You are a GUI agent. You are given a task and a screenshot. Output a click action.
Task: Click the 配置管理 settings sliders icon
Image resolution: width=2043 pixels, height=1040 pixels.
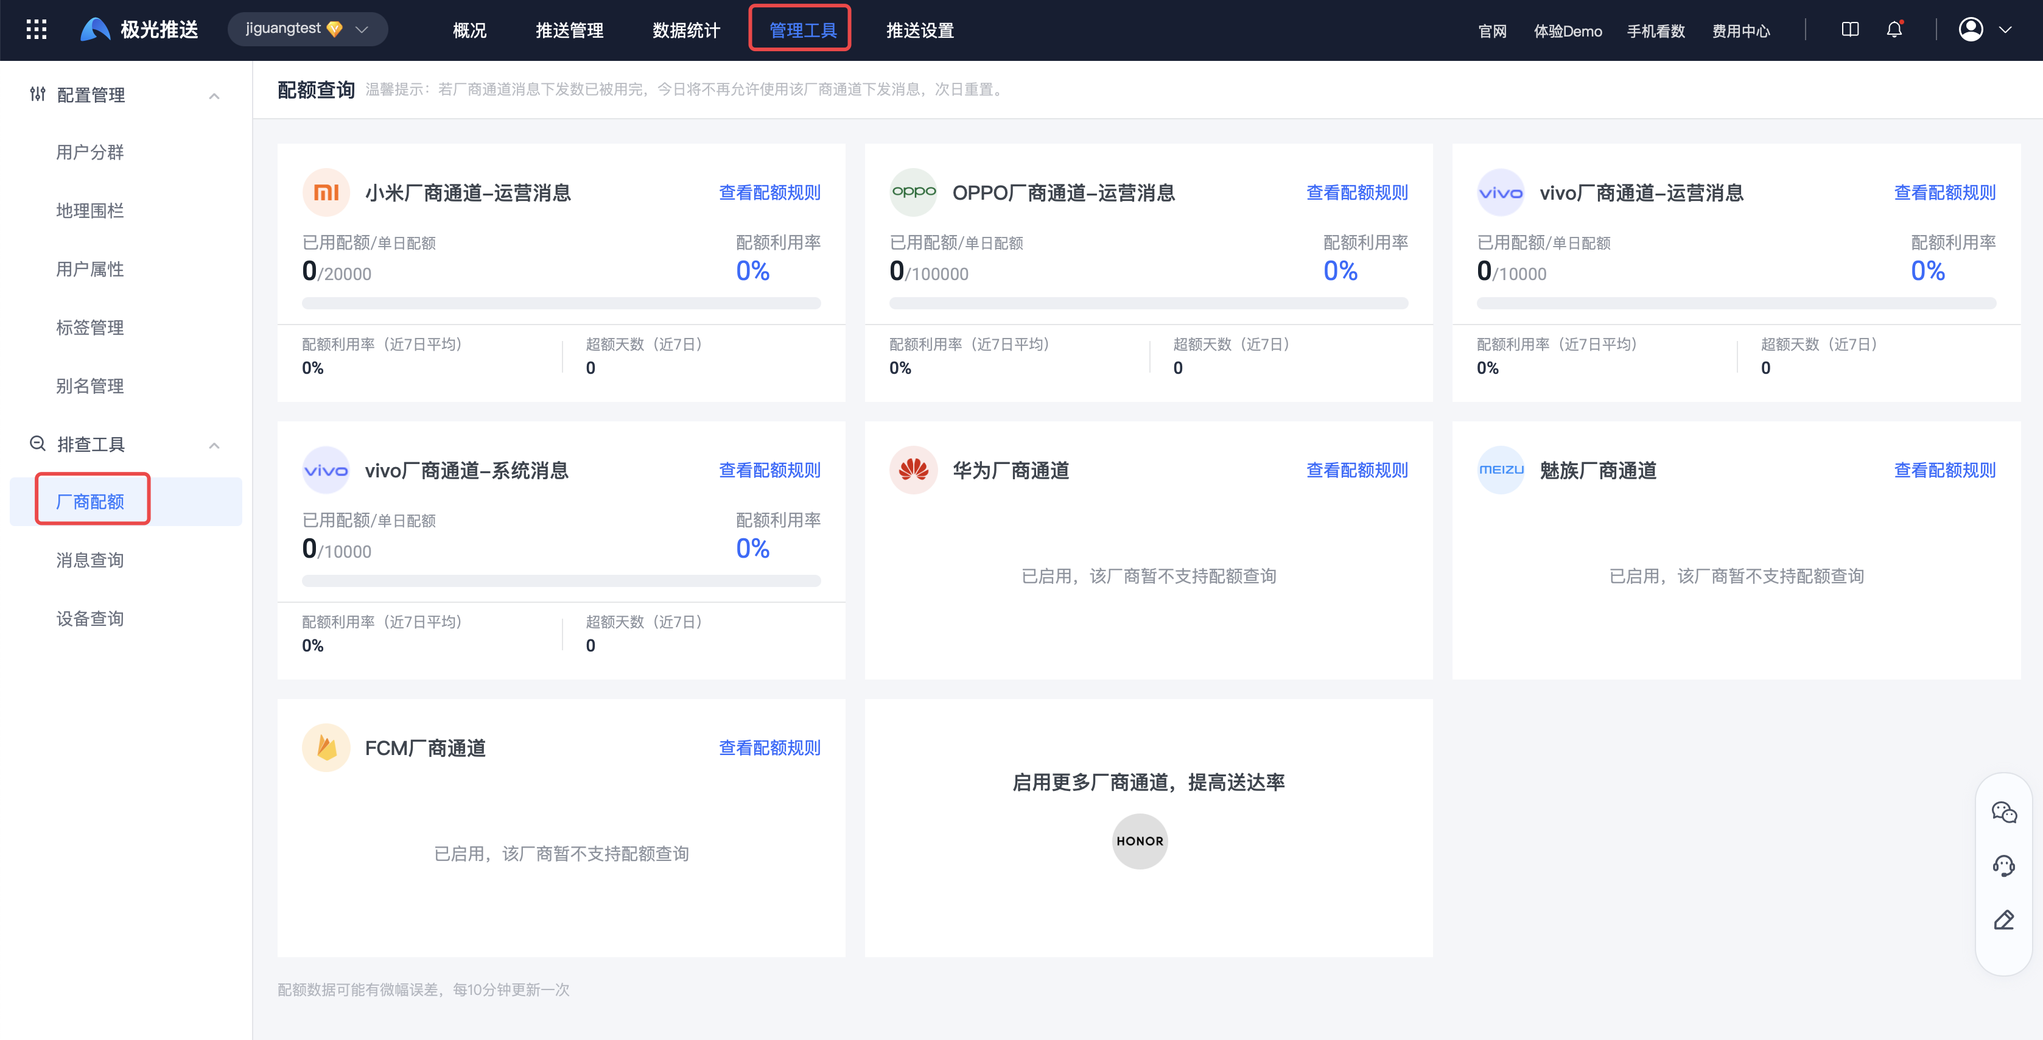(37, 94)
